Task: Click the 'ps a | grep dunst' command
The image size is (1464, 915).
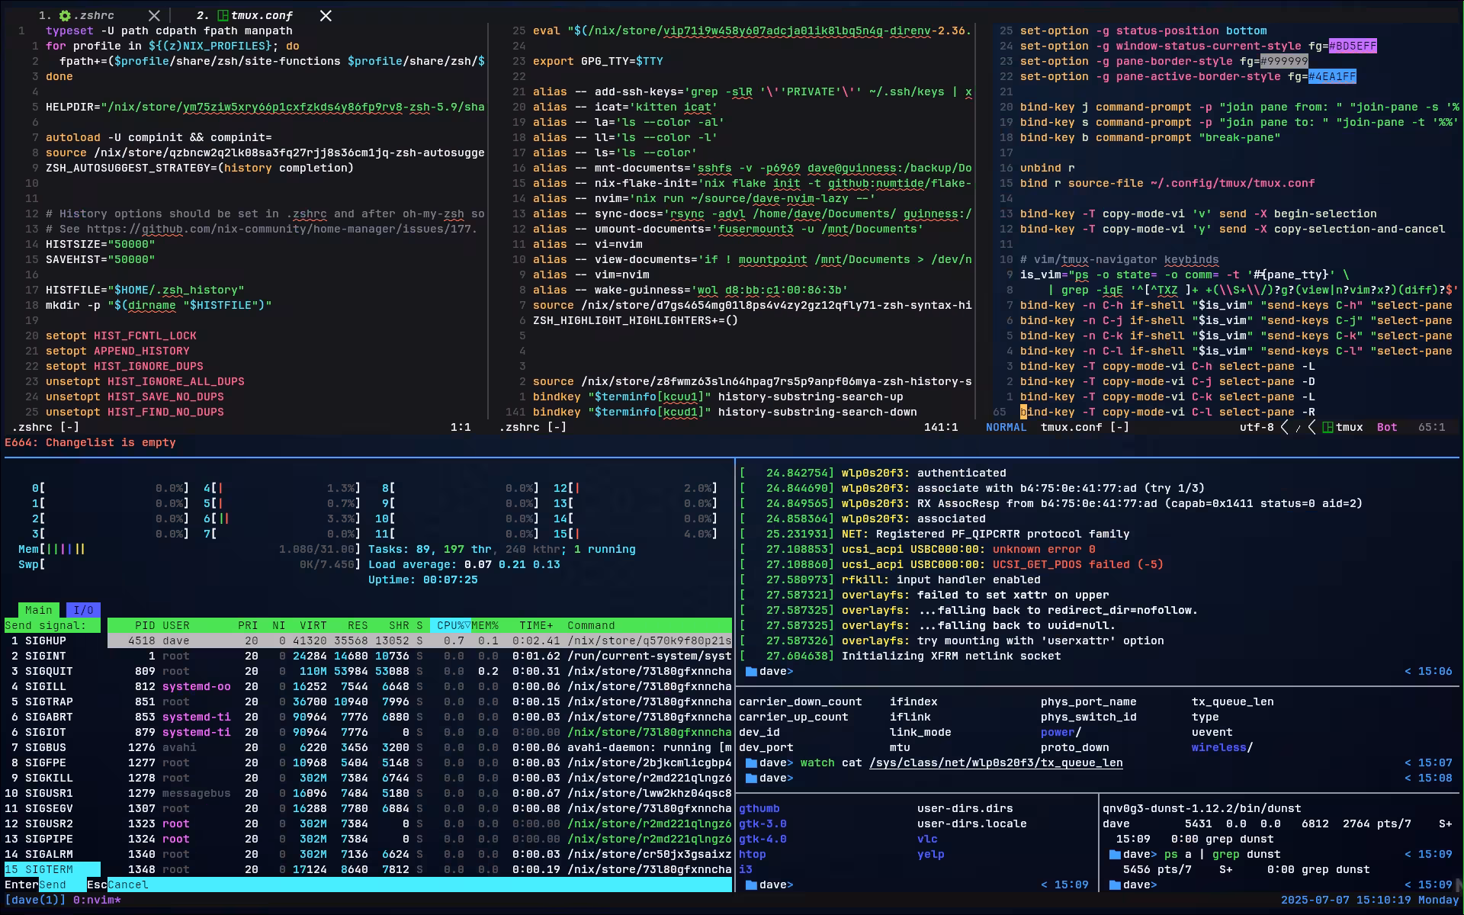Action: pos(1222,854)
